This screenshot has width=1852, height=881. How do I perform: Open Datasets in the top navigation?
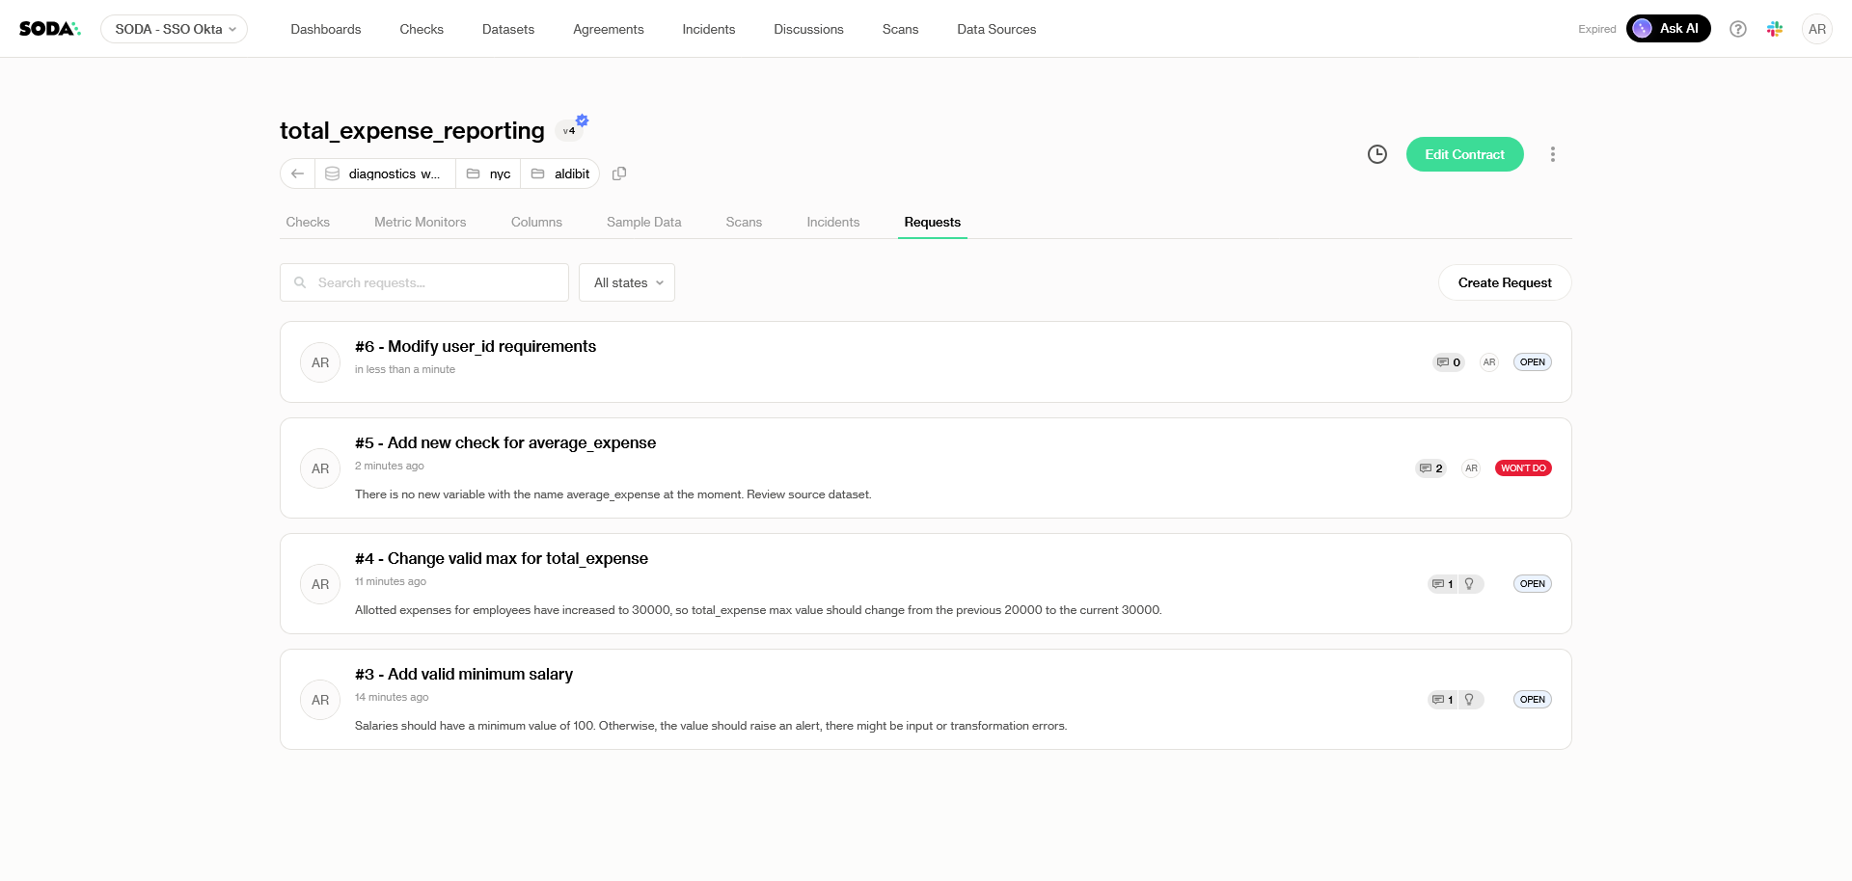507,29
